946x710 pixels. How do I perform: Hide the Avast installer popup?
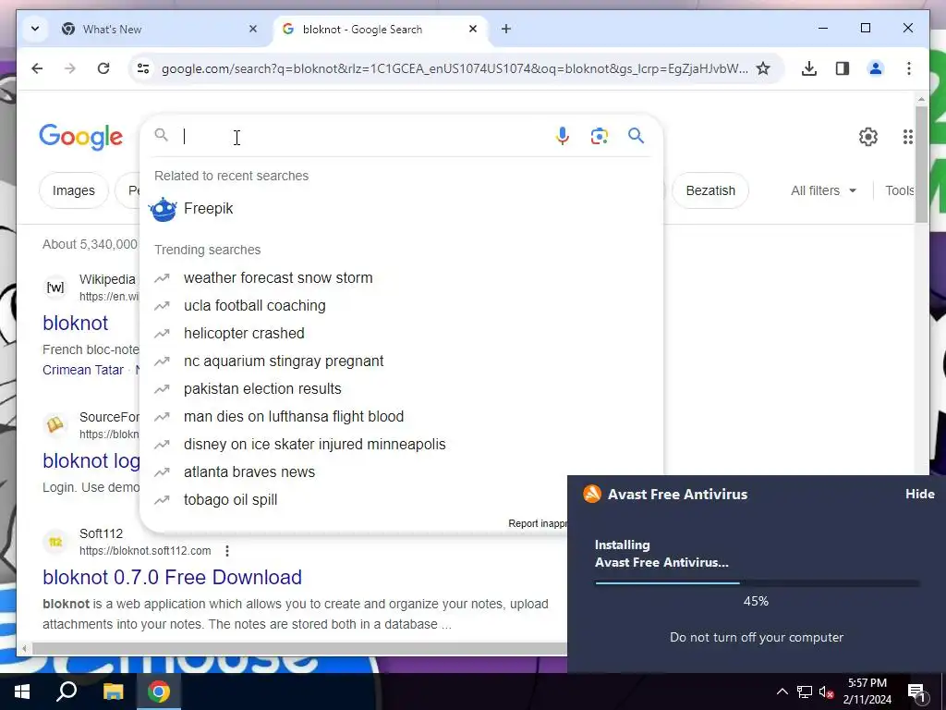919,494
